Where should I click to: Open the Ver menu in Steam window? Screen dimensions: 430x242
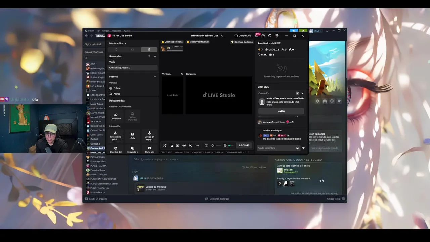click(x=98, y=31)
